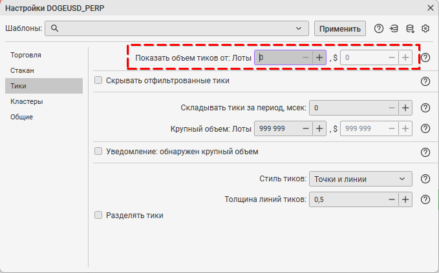Increase Толщина линий тиков with plus
This screenshot has width=439, height=273.
405,199
